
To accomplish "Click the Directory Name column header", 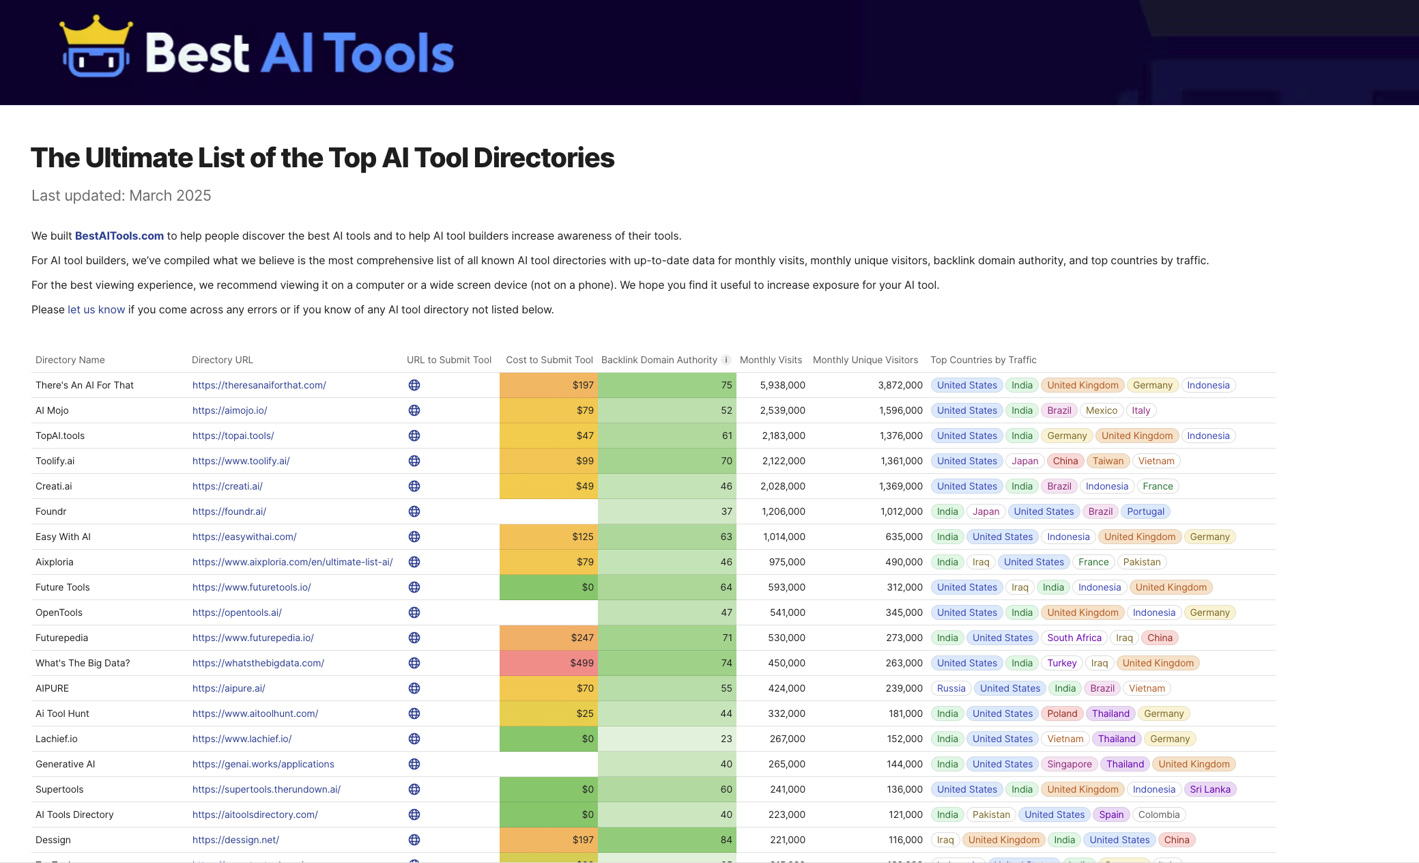I will coord(70,360).
